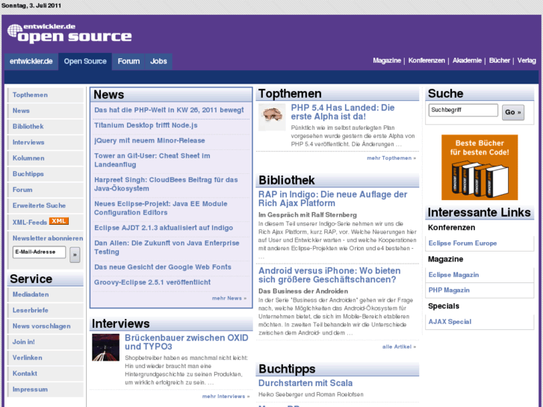The width and height of the screenshot is (543, 407).
Task: Open the Forum tab
Action: 128,61
